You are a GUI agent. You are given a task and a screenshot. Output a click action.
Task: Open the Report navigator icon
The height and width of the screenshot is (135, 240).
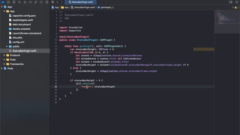point(47,2)
